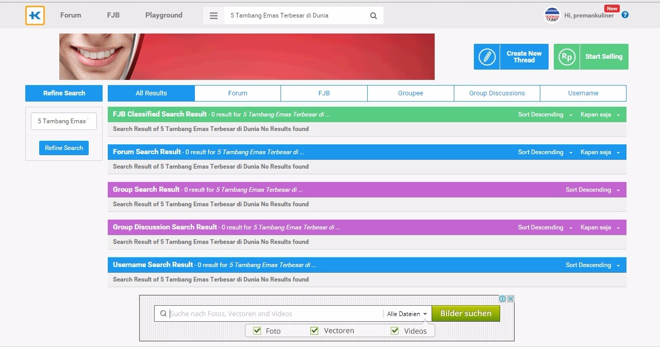Switch to the Forum results tab
Screen dimensions: 660x347
(x=238, y=93)
